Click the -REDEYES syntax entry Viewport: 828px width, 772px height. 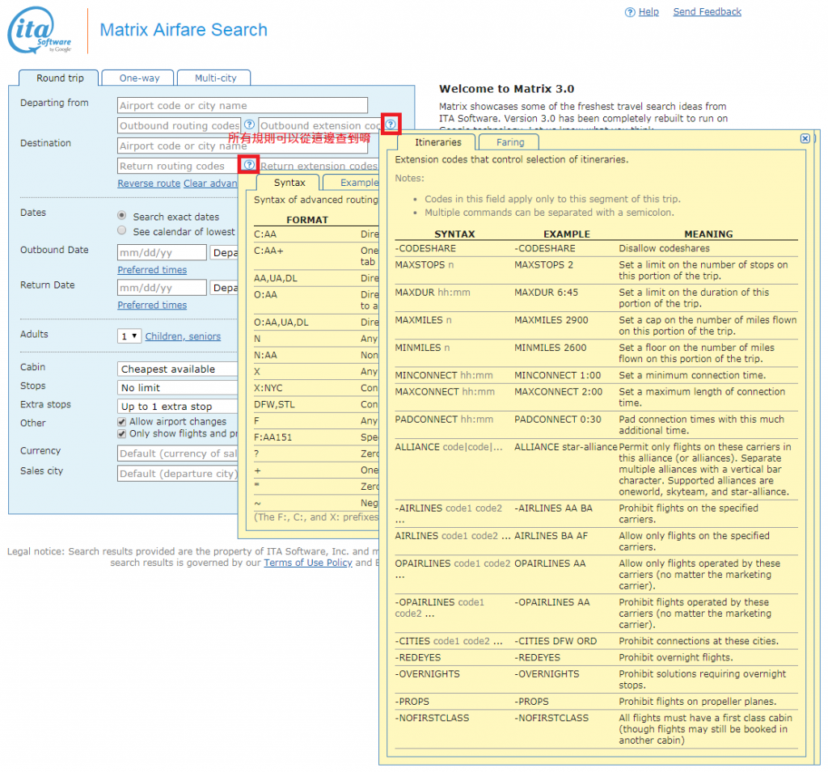pyautogui.click(x=420, y=657)
